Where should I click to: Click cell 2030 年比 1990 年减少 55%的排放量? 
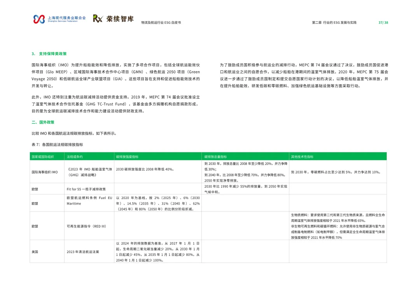pyautogui.click(x=246, y=189)
